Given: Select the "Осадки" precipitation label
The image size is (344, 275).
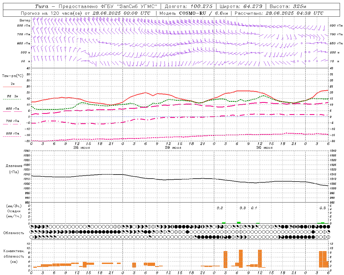Looking at the screenshot, I should [14, 211].
